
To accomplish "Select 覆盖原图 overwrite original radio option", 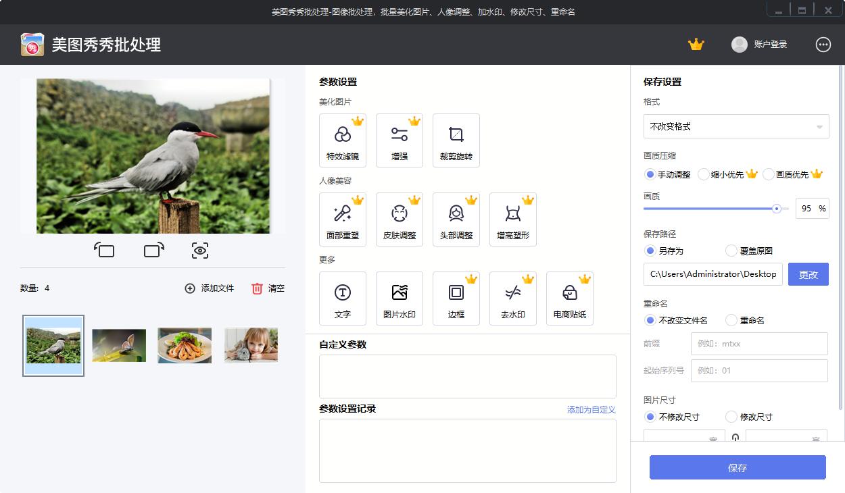I will pyautogui.click(x=731, y=251).
